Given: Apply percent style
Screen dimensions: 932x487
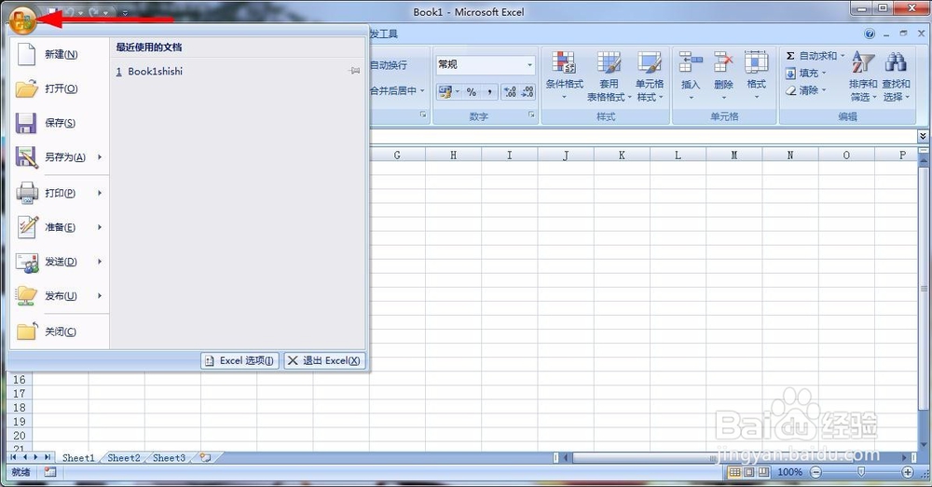Looking at the screenshot, I should [472, 92].
